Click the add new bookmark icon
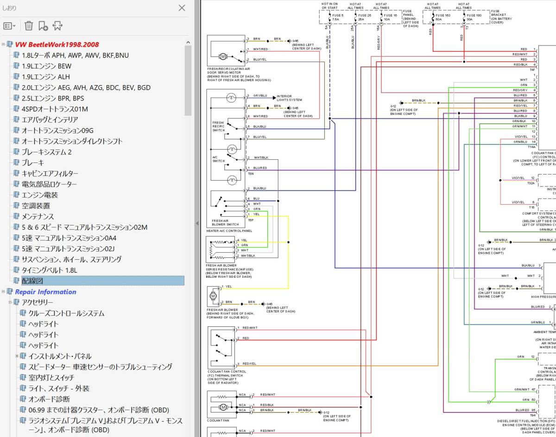 [43, 26]
